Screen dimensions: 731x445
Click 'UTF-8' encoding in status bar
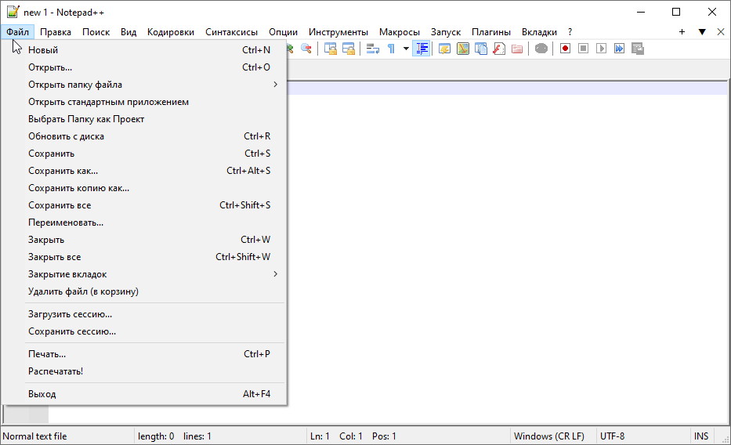click(x=612, y=436)
